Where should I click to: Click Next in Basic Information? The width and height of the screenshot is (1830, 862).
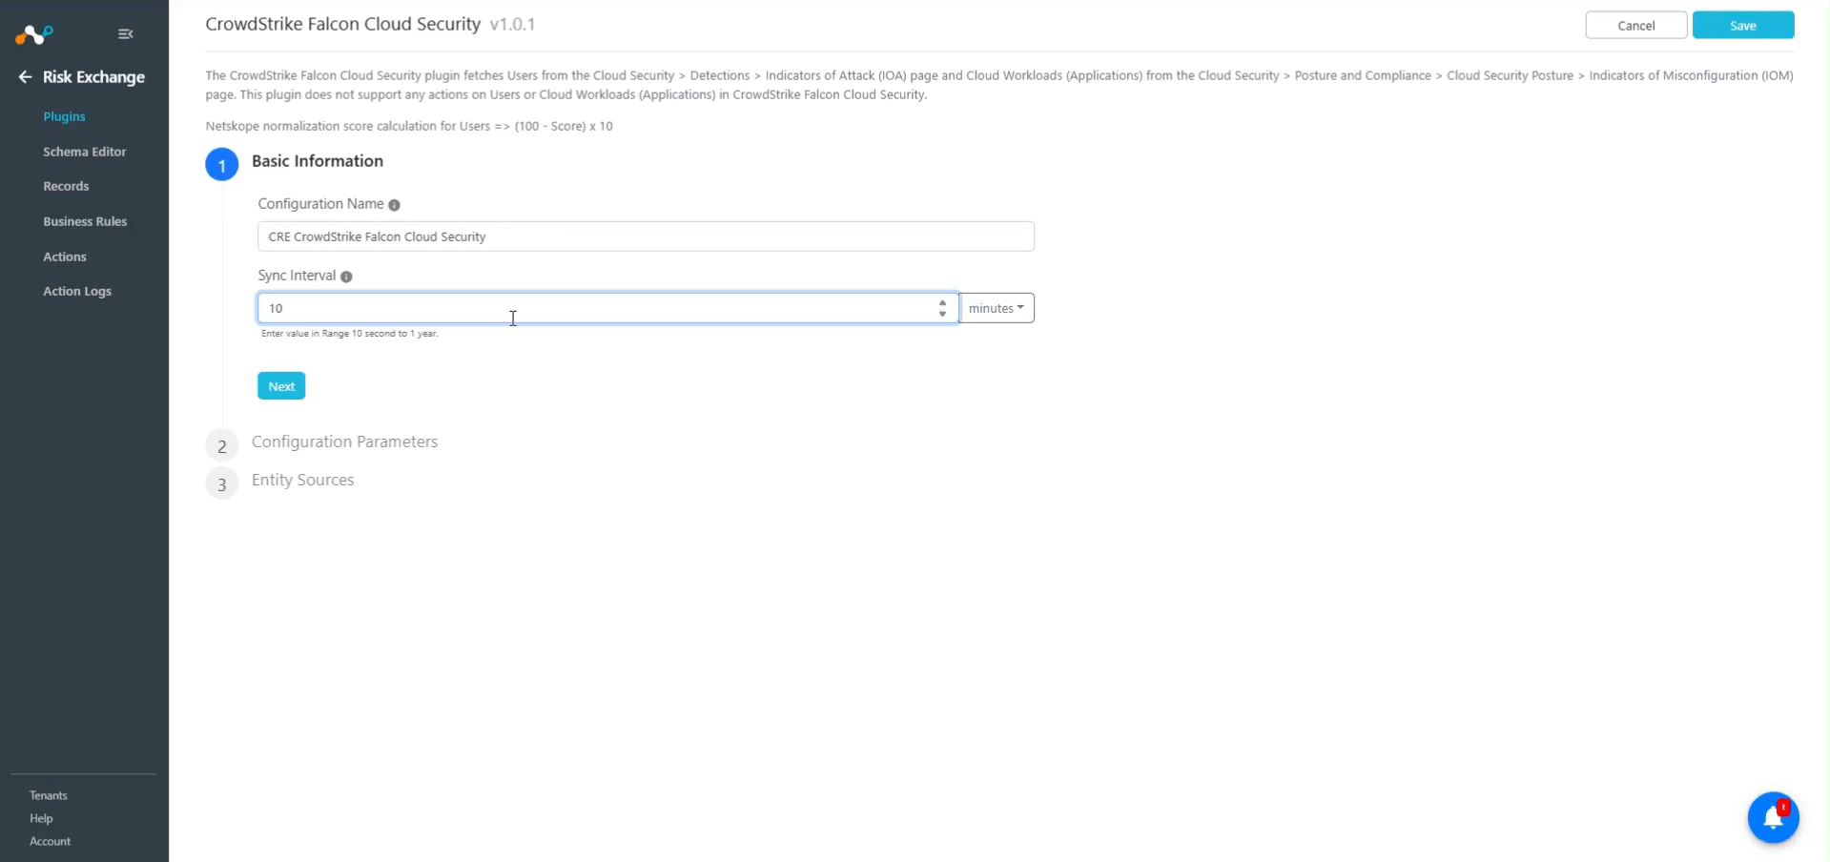(x=281, y=386)
